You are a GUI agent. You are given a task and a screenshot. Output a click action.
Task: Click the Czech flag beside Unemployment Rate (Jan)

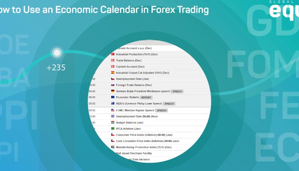113,79
